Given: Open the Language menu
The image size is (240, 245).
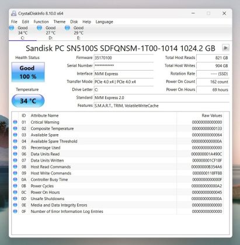Looking at the screenshot, I should 104,22.
